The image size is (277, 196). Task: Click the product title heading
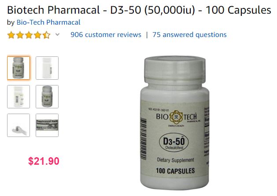point(139,10)
